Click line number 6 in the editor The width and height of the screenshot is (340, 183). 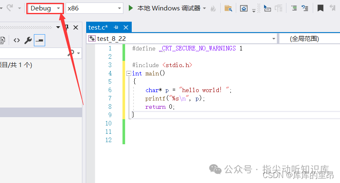[110, 90]
